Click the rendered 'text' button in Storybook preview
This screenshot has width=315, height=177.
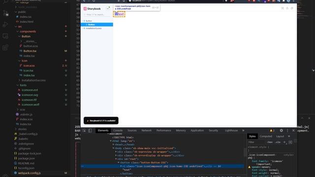tap(119, 14)
